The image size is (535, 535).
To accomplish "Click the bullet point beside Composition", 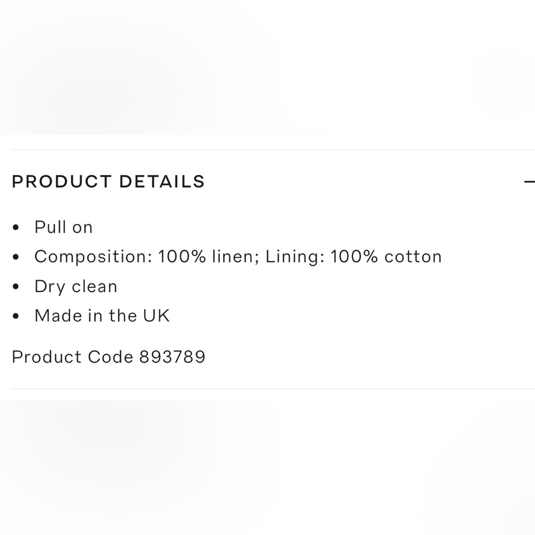I will (16, 257).
